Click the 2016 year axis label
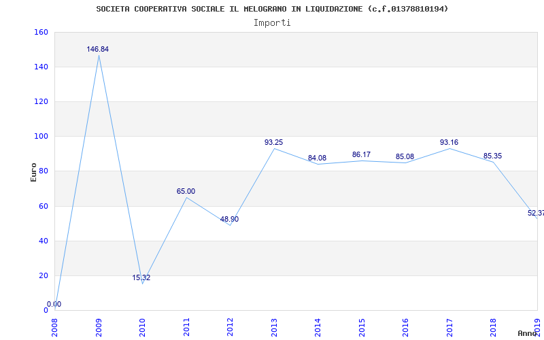 [x=406, y=328]
